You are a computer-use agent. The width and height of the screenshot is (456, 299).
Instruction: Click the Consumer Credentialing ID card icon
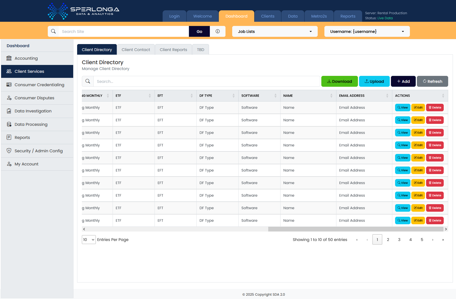pos(9,85)
